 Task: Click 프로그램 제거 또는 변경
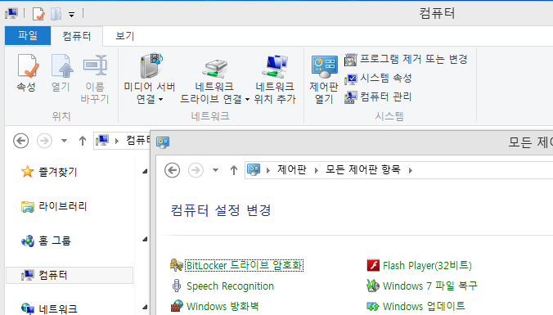(406, 59)
